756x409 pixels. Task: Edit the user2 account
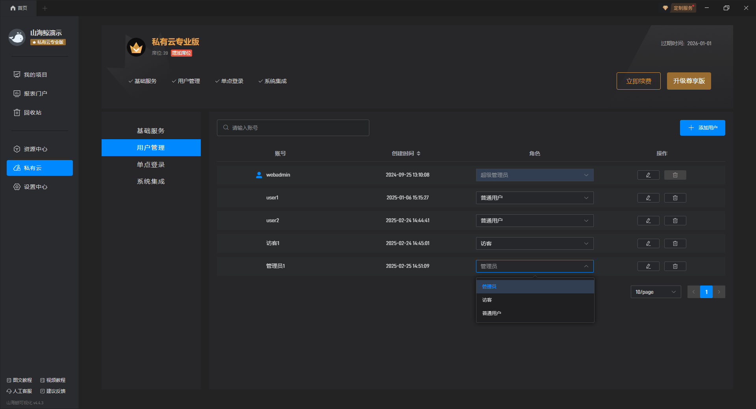[x=648, y=221]
